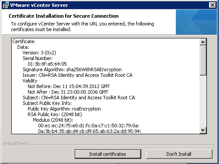Click the Subject CN=RSA Identity line
The width and height of the screenshot is (219, 164).
point(79,98)
